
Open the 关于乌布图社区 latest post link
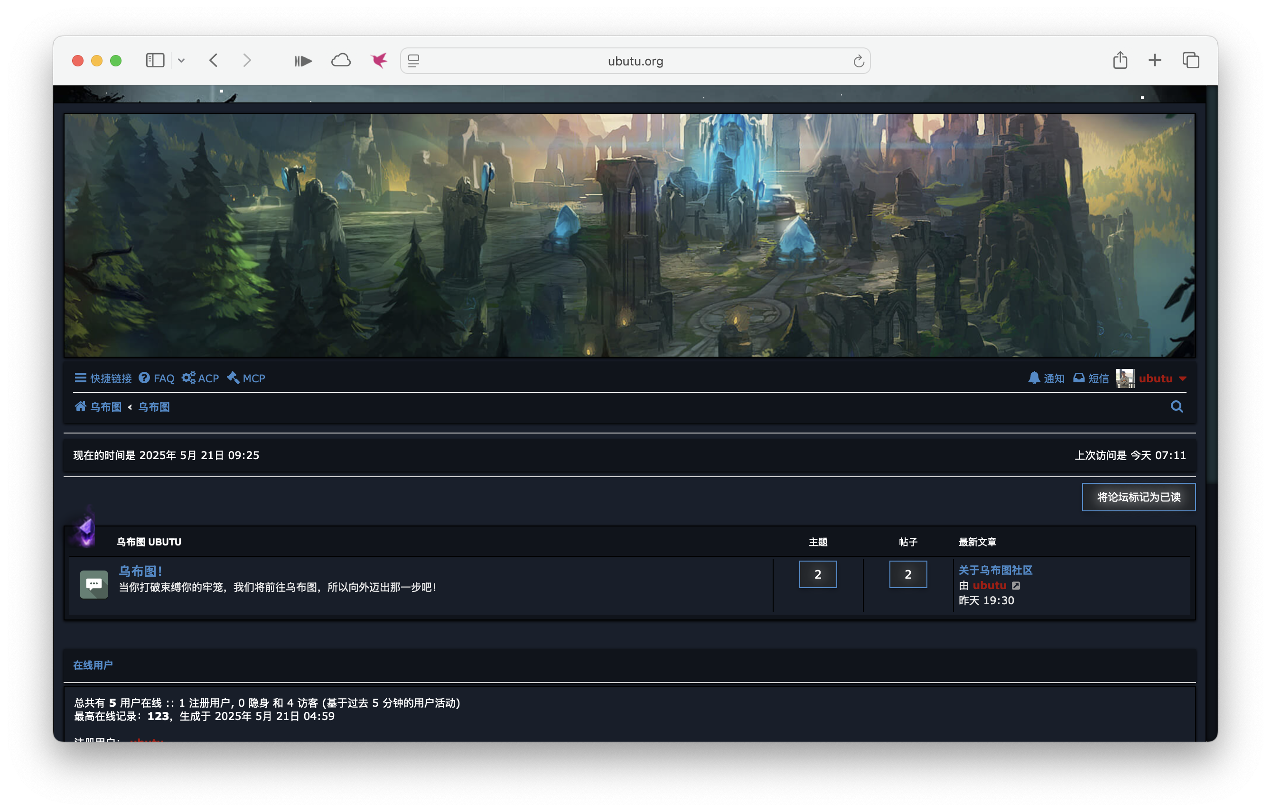pos(995,570)
